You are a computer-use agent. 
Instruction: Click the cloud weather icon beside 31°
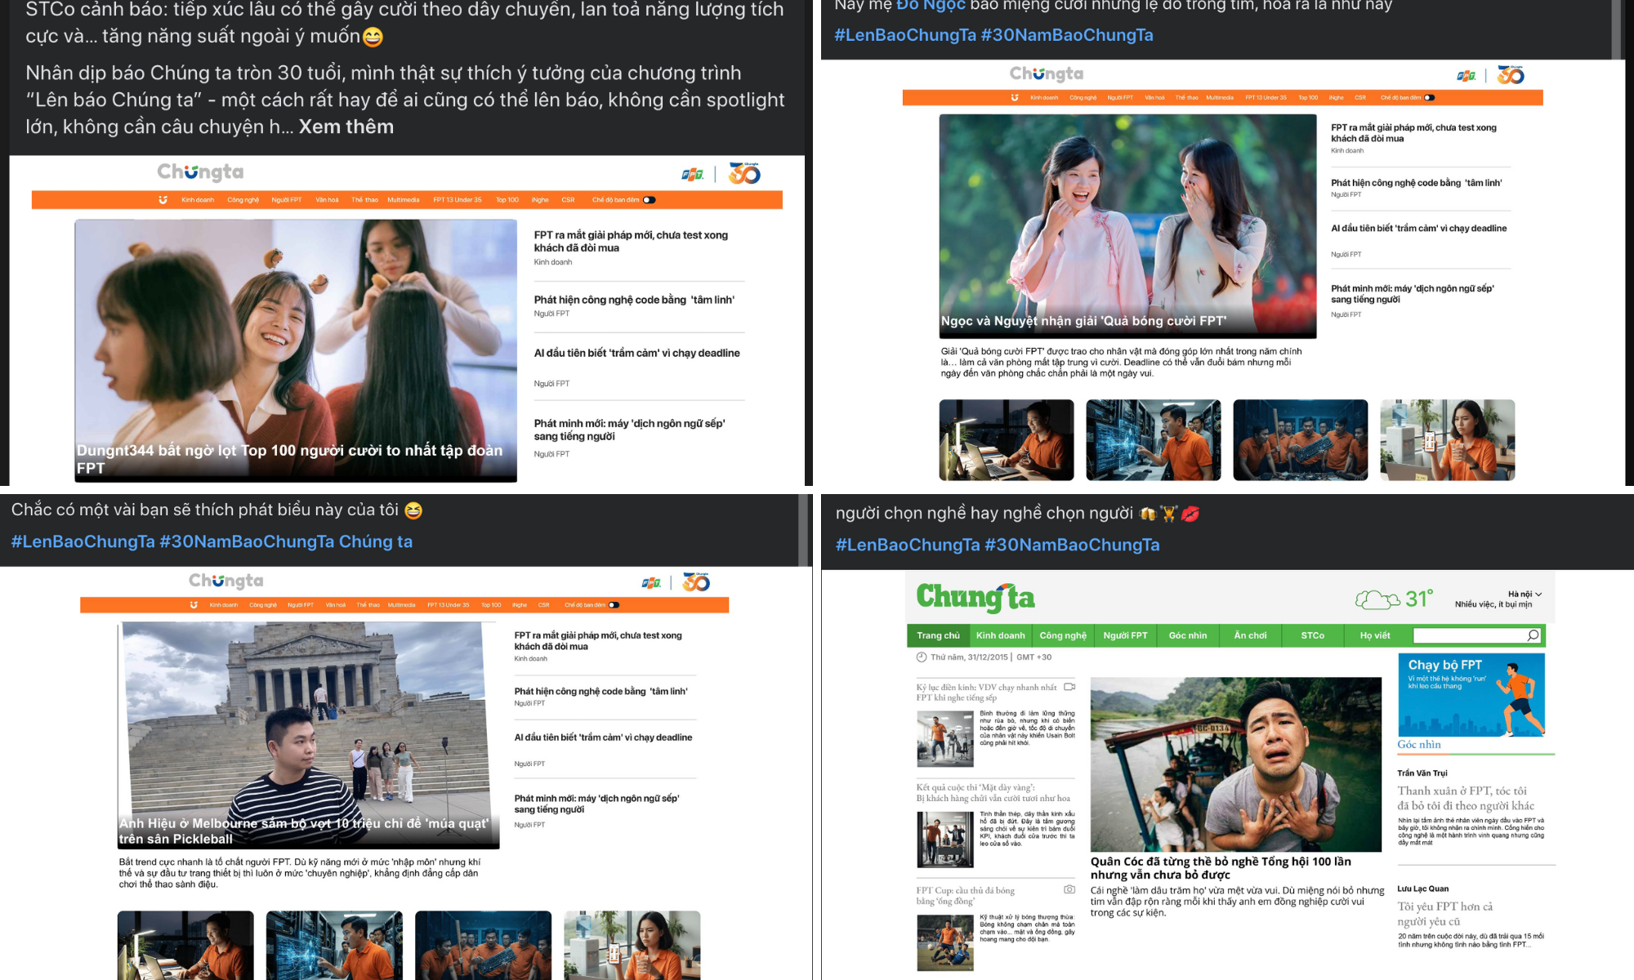(x=1377, y=600)
